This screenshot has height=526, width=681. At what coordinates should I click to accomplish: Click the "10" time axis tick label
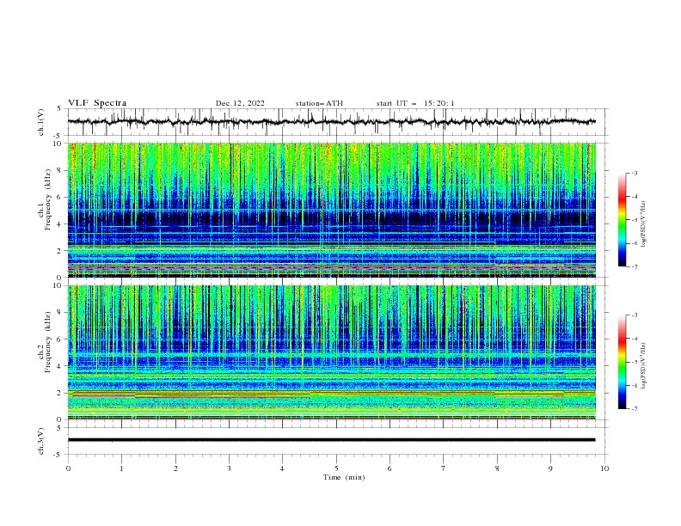(x=604, y=468)
